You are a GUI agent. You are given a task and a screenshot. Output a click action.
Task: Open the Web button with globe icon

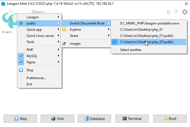coord(57,119)
